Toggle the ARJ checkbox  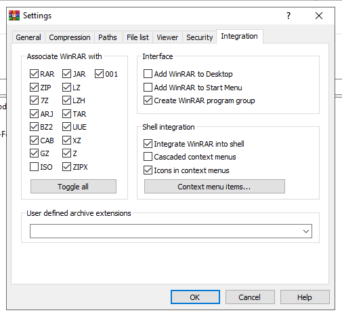pyautogui.click(x=34, y=113)
